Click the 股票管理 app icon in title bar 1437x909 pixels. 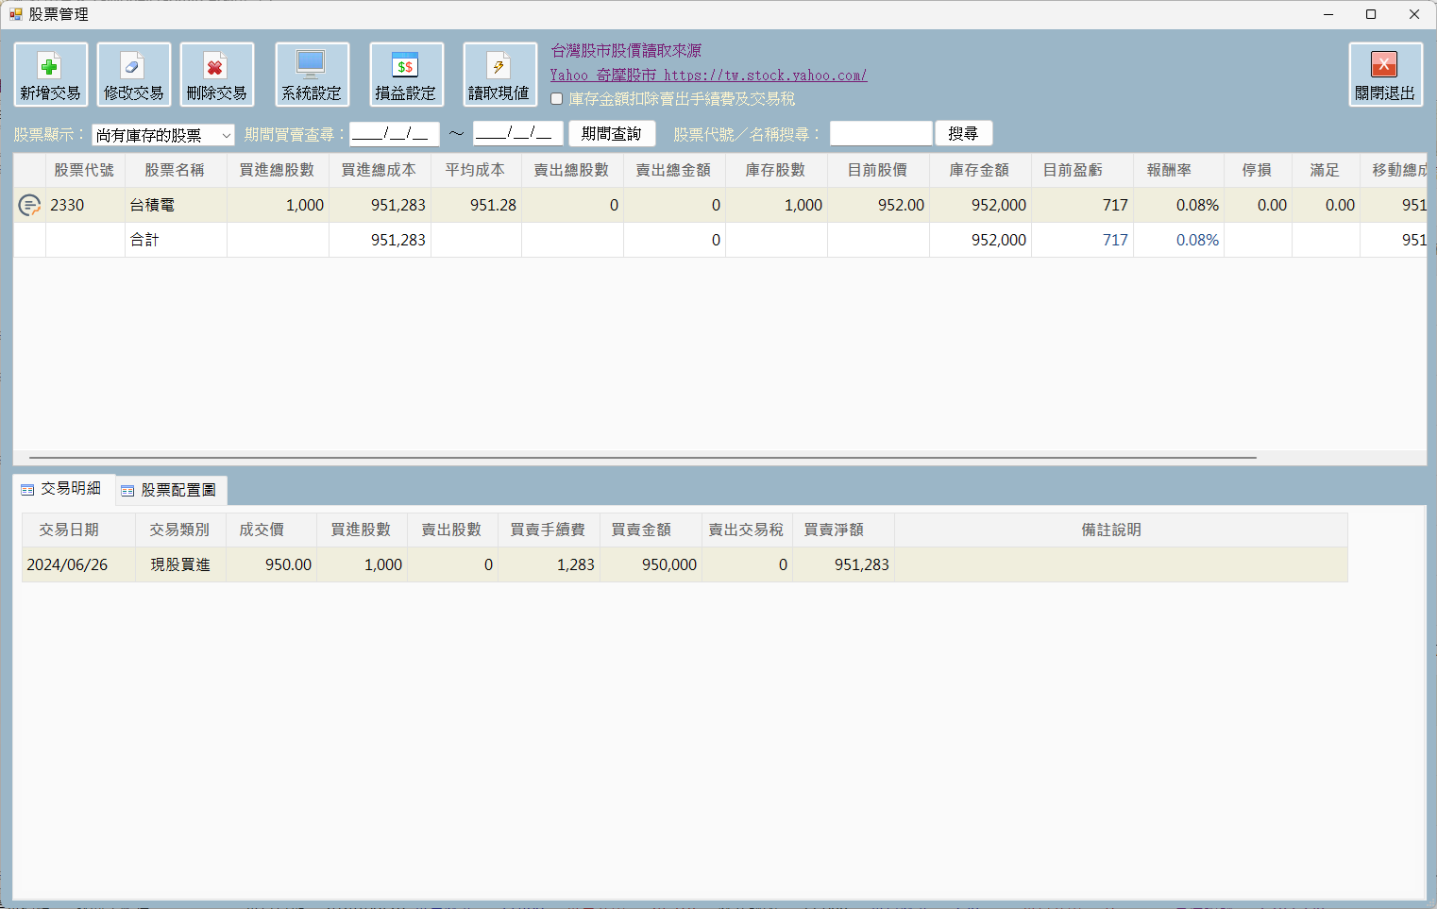coord(15,14)
